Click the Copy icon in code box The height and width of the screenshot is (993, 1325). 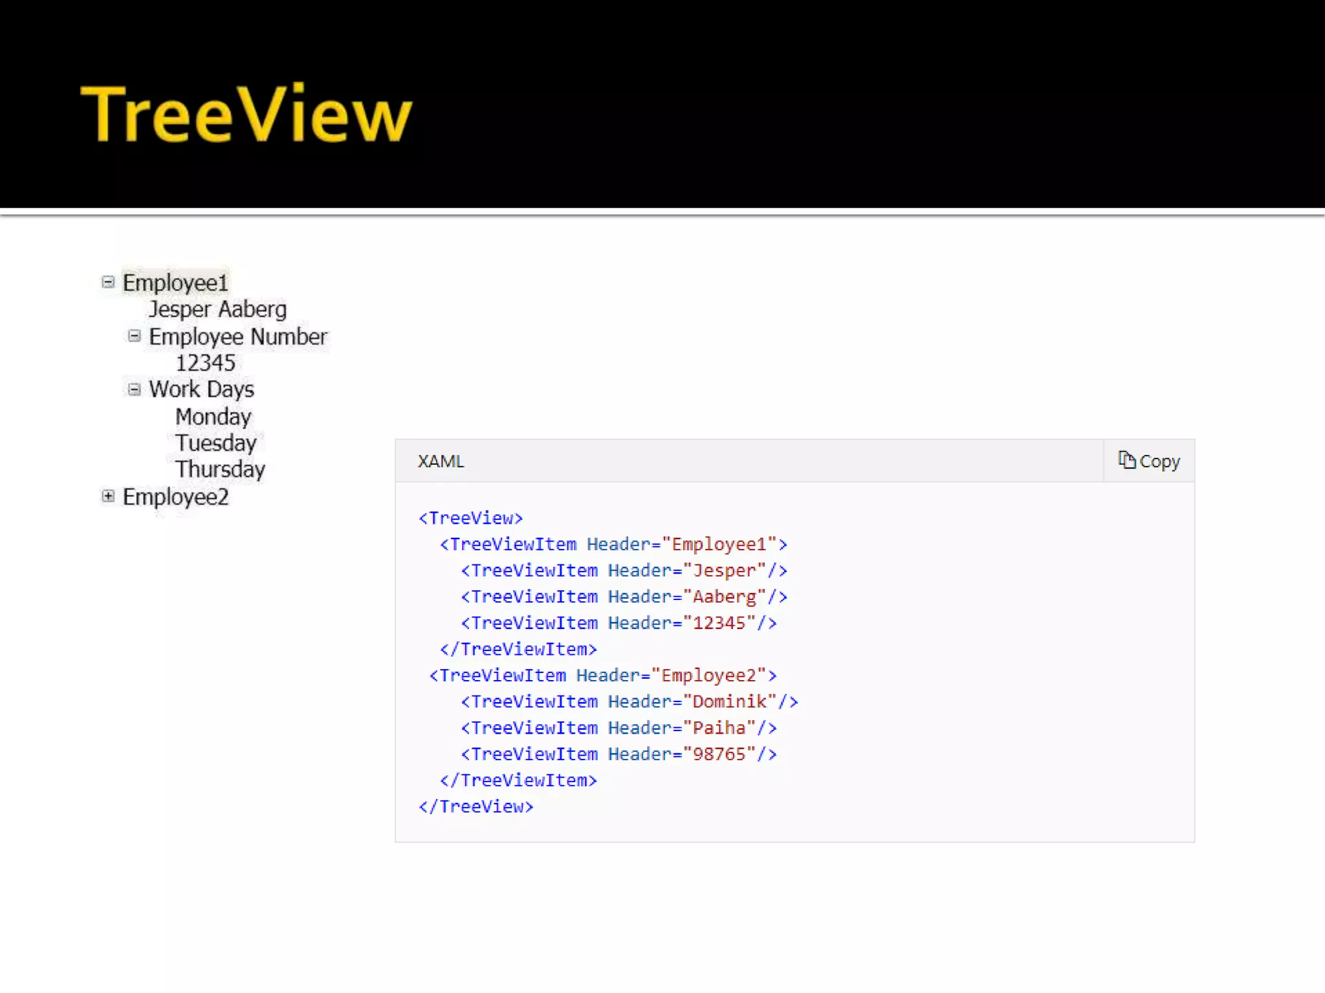coord(1127,460)
